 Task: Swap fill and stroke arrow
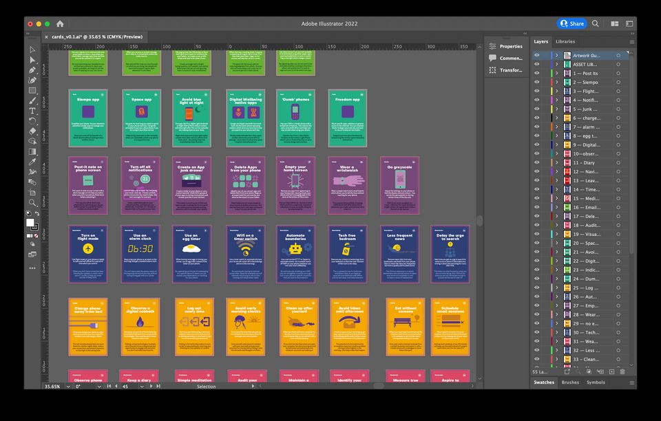click(x=36, y=213)
